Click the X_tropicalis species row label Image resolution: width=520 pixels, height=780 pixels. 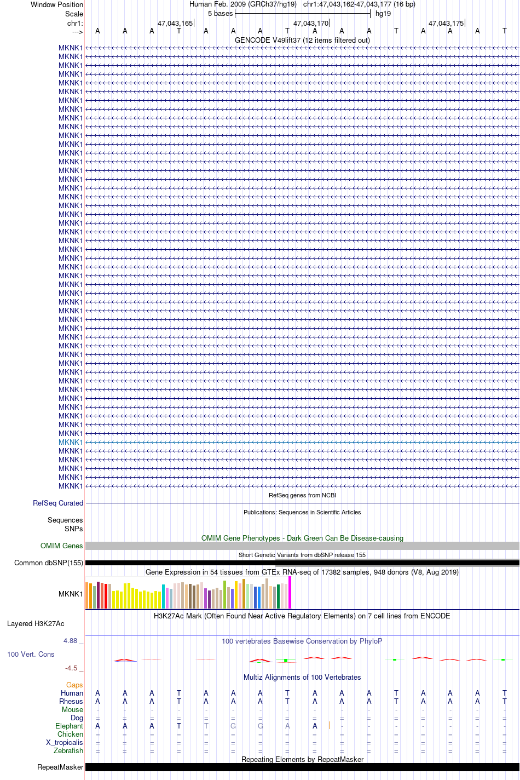65,742
